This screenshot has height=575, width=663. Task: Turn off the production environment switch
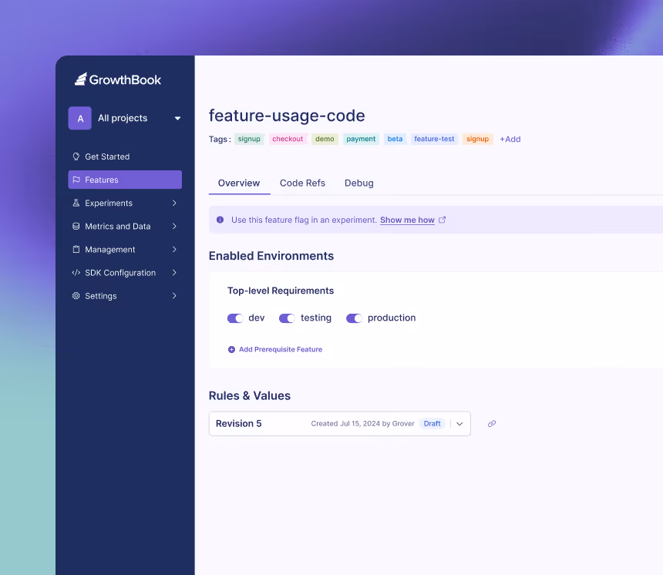click(x=354, y=318)
